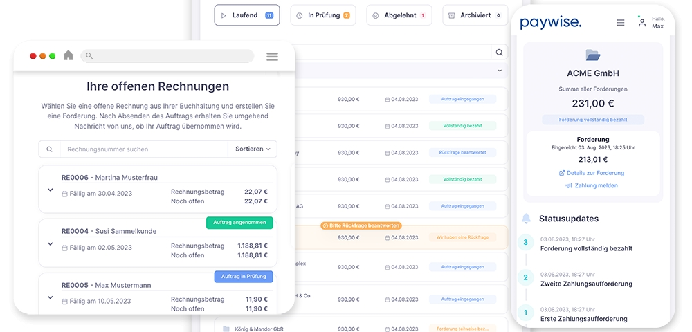Click the search magnifier beside Rechnungsnummer field
The width and height of the screenshot is (692, 332).
click(x=49, y=149)
